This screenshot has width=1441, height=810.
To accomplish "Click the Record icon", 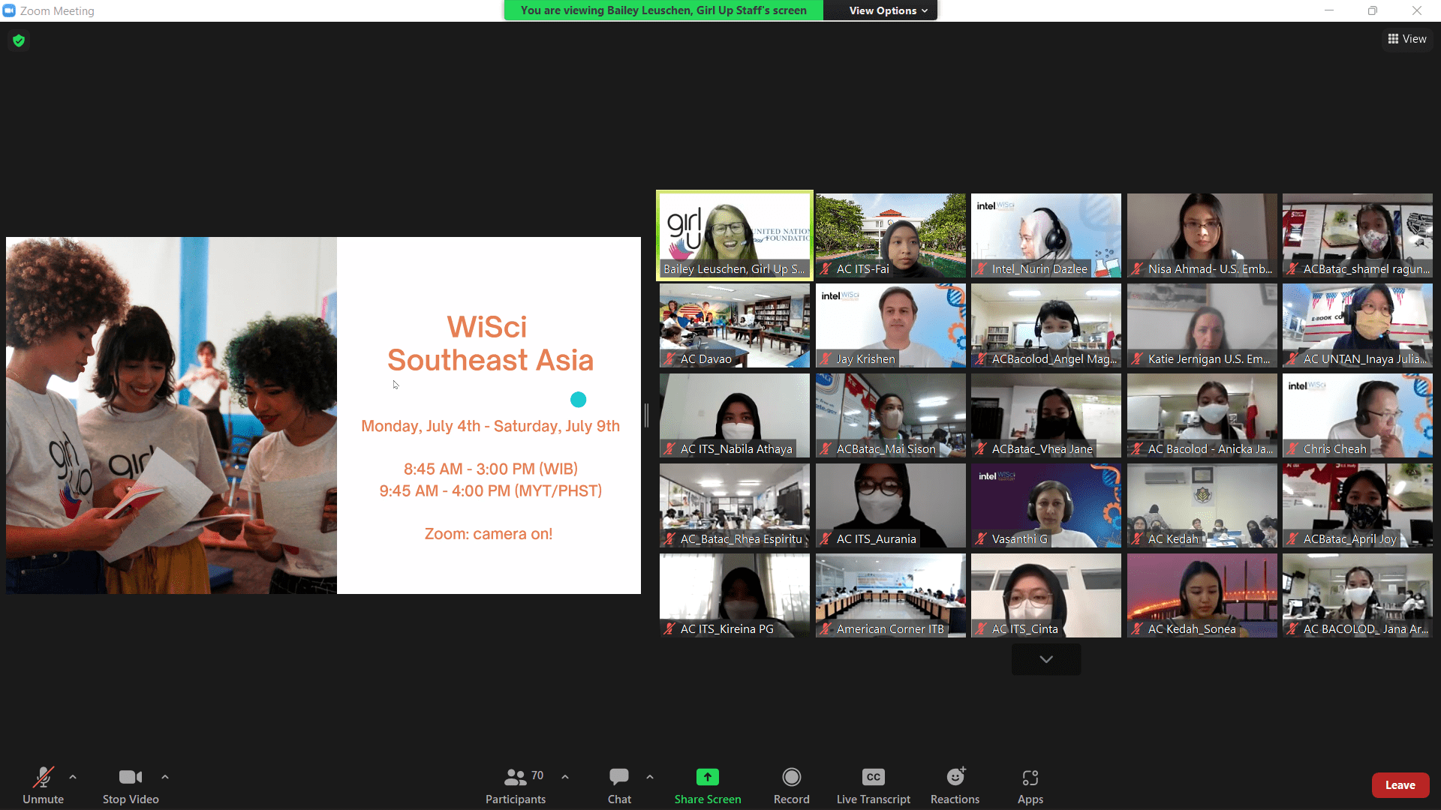I will 791,778.
